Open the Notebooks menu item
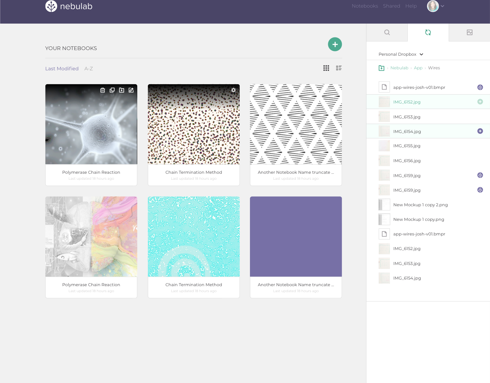The width and height of the screenshot is (490, 383). coord(365,6)
